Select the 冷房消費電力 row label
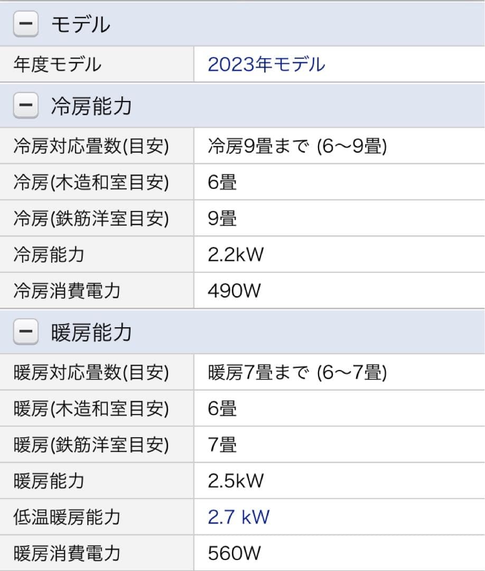 pyautogui.click(x=67, y=291)
